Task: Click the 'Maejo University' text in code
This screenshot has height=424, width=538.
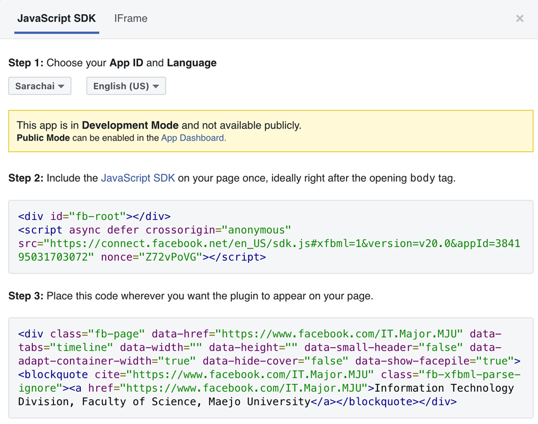Action: [260, 401]
